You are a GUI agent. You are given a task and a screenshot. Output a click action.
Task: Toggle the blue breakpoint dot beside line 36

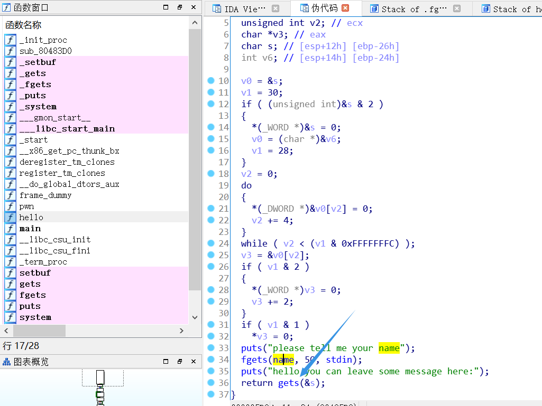click(x=211, y=383)
